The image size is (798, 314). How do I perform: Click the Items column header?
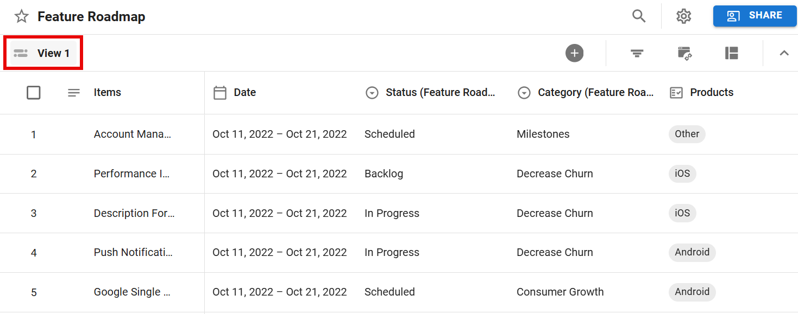point(108,93)
